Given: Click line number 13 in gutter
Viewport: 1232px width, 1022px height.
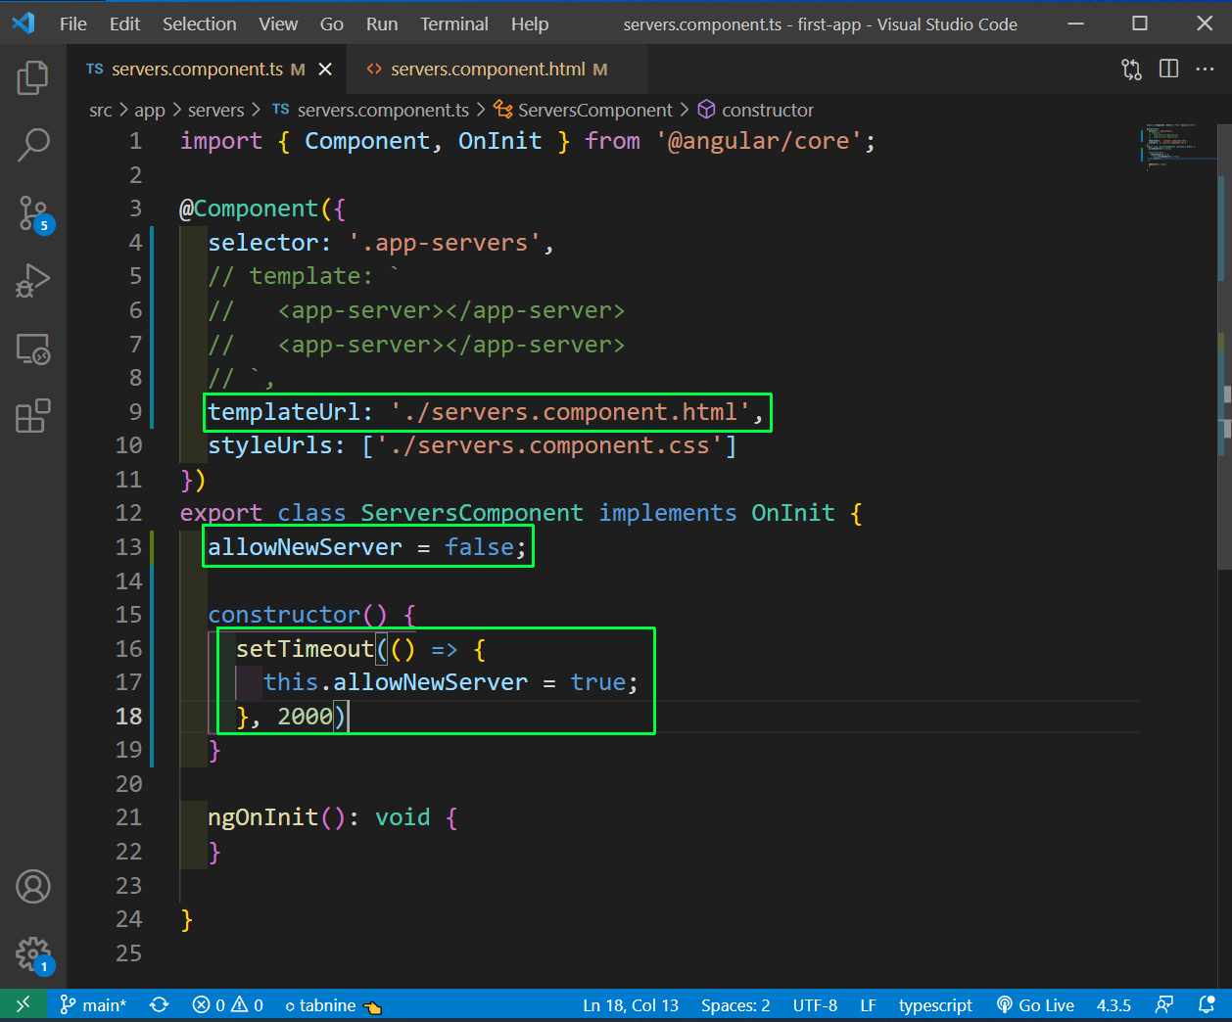Looking at the screenshot, I should 129,547.
